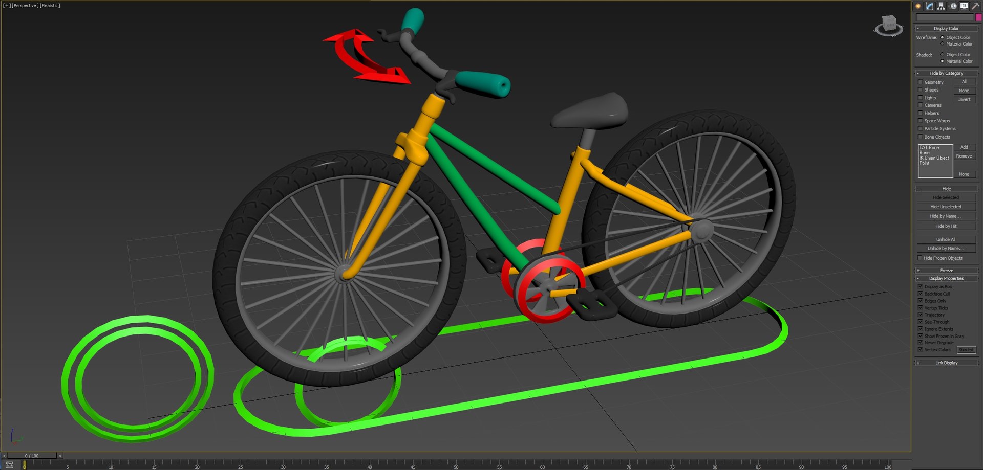
Task: Click the All button in Hide by Category
Action: [964, 82]
